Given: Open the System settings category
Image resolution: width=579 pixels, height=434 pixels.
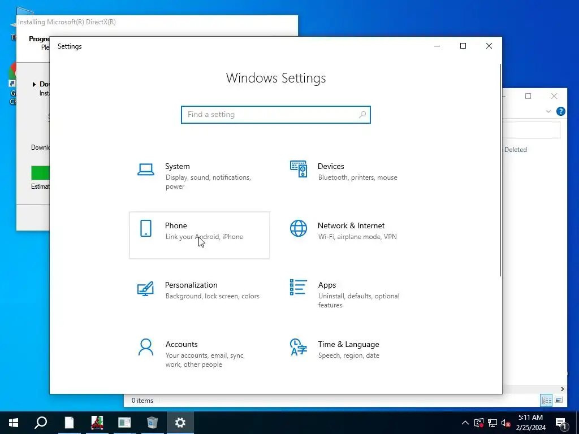Looking at the screenshot, I should pyautogui.click(x=200, y=176).
